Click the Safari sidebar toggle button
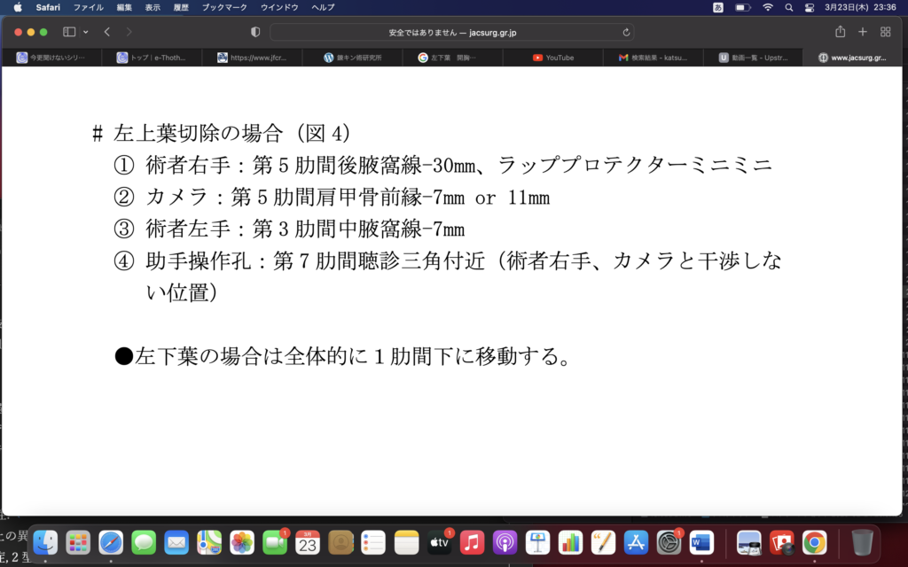Screen dimensions: 908x567 (69, 32)
